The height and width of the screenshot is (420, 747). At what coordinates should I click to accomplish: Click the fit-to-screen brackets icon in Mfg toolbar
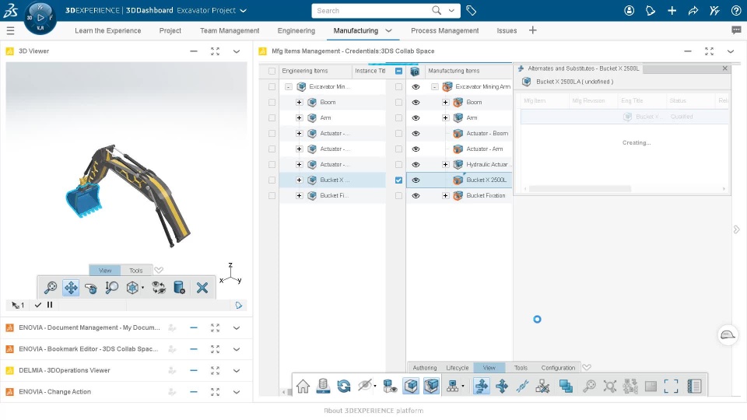671,387
